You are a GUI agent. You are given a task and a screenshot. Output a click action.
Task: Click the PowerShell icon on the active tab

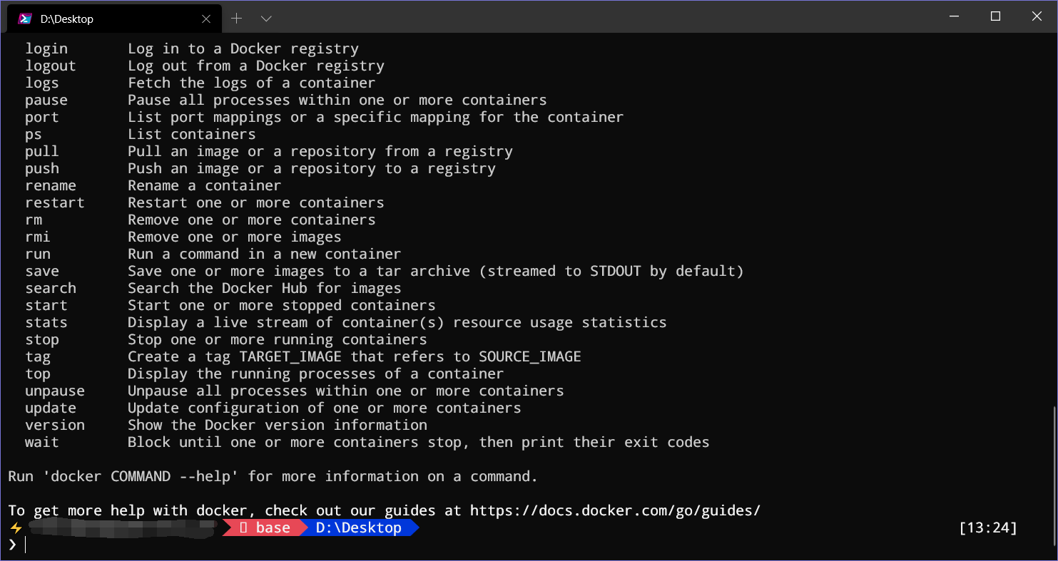pos(24,18)
